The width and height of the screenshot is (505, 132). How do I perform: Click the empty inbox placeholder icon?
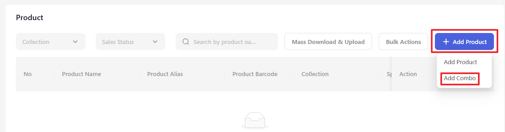point(255,120)
